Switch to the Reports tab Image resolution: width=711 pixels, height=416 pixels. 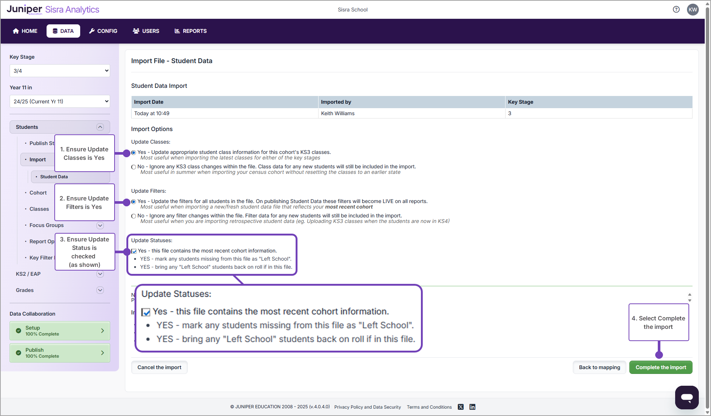click(x=190, y=31)
